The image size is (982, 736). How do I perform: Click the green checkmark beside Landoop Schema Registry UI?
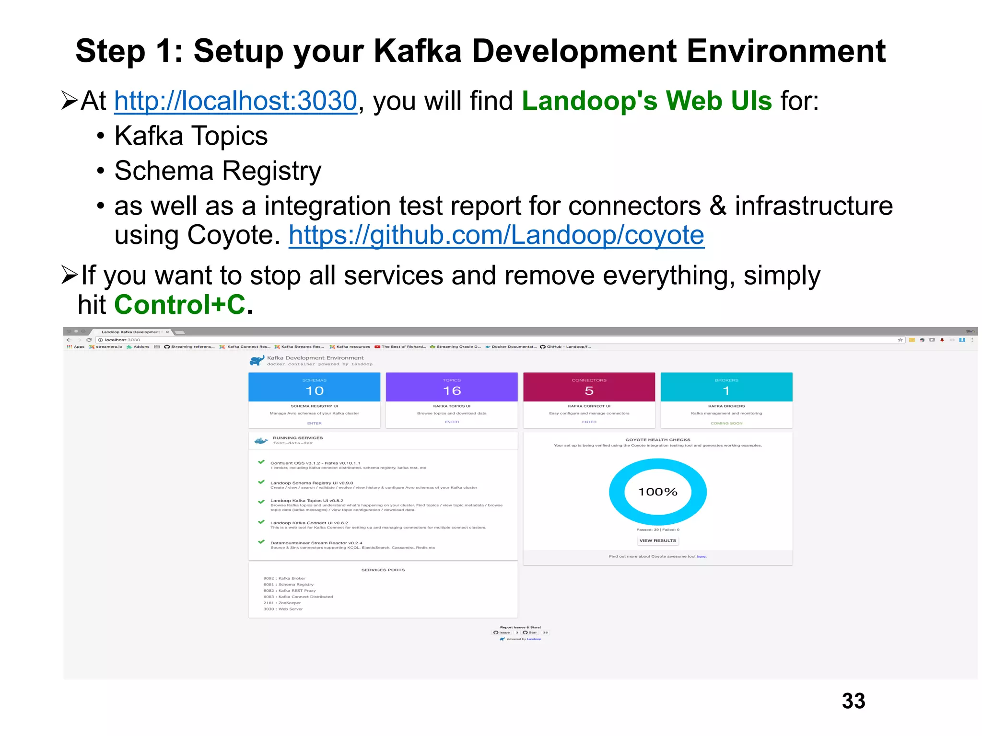coord(261,482)
